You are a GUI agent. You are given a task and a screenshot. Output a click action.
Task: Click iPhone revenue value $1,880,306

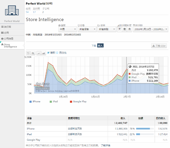121,129
